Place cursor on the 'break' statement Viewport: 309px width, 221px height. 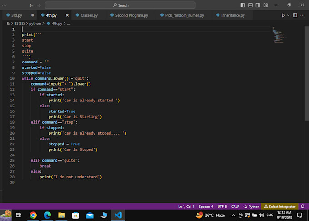point(45,166)
